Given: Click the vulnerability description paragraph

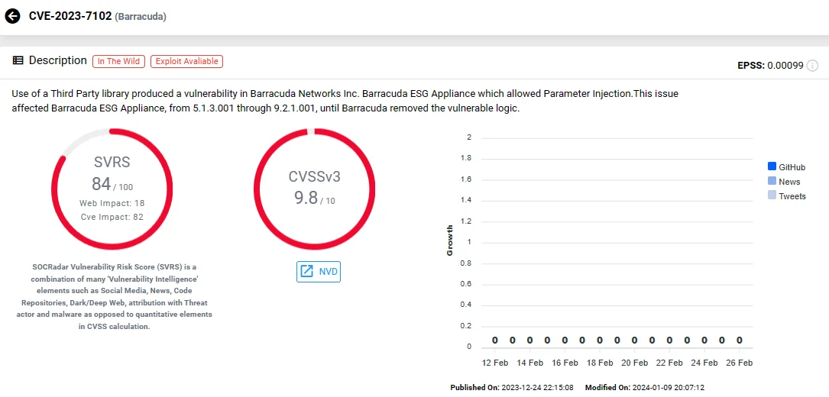Looking at the screenshot, I should pos(345,101).
